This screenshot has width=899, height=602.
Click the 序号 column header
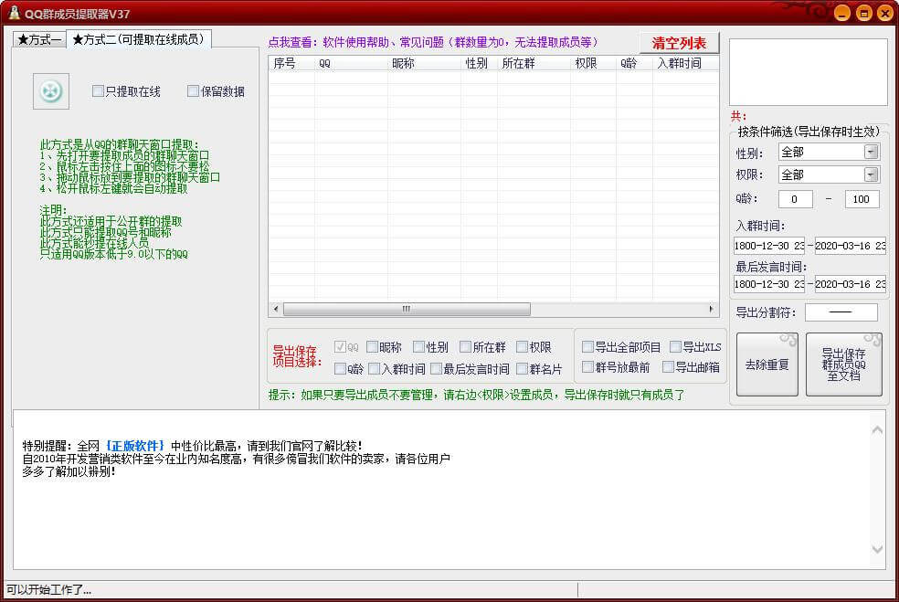point(291,63)
